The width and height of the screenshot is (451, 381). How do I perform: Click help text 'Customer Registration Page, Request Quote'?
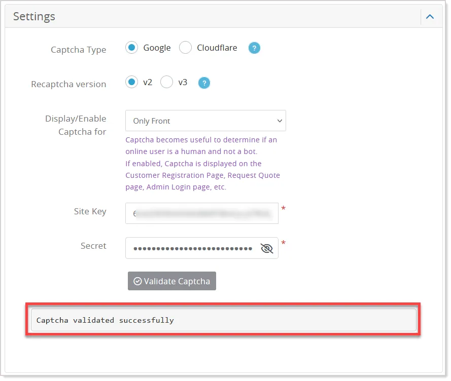(203, 175)
